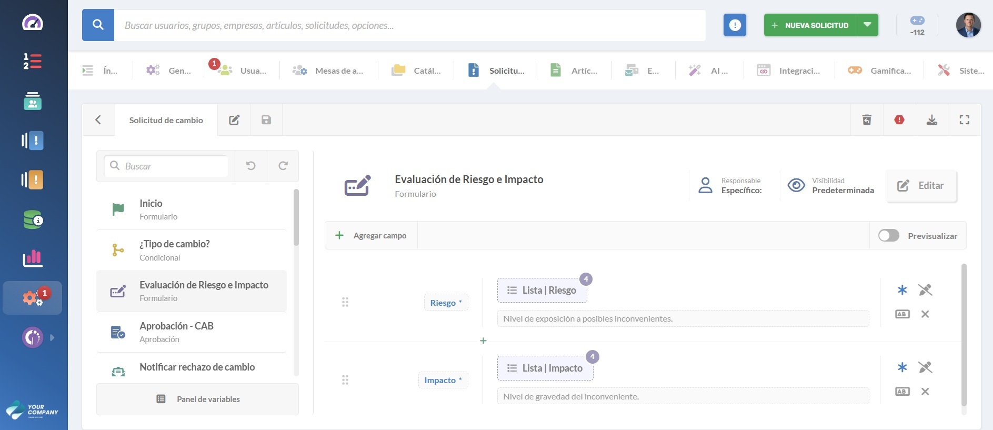Click Agregar campo button
993x430 pixels.
click(x=372, y=236)
